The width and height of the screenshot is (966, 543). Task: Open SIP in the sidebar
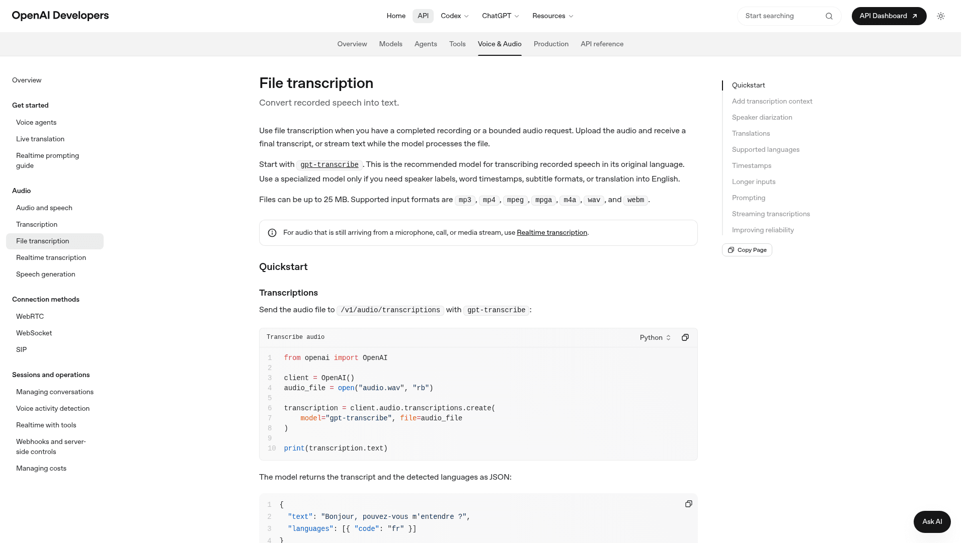(21, 350)
